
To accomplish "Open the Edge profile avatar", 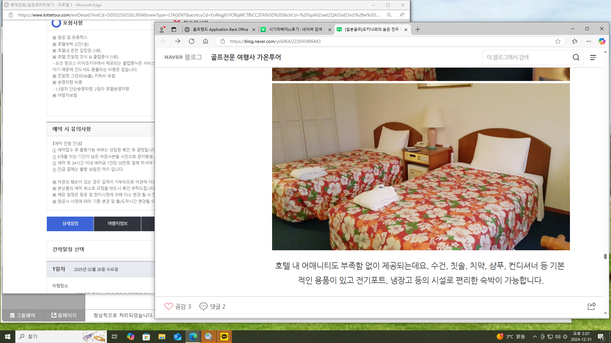I will point(162,30).
